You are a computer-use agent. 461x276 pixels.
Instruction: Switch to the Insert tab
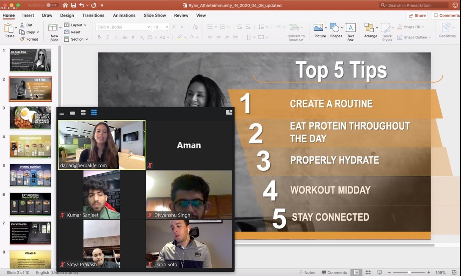(x=28, y=15)
